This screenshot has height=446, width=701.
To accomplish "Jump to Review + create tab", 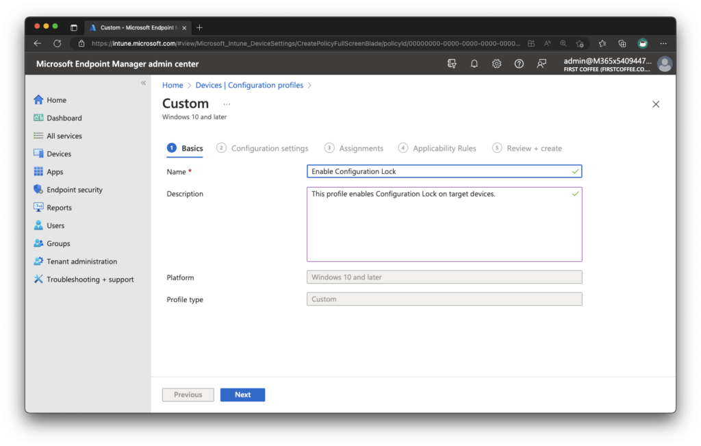I will [527, 149].
